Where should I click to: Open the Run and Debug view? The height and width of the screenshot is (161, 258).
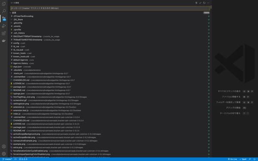coord(4,26)
